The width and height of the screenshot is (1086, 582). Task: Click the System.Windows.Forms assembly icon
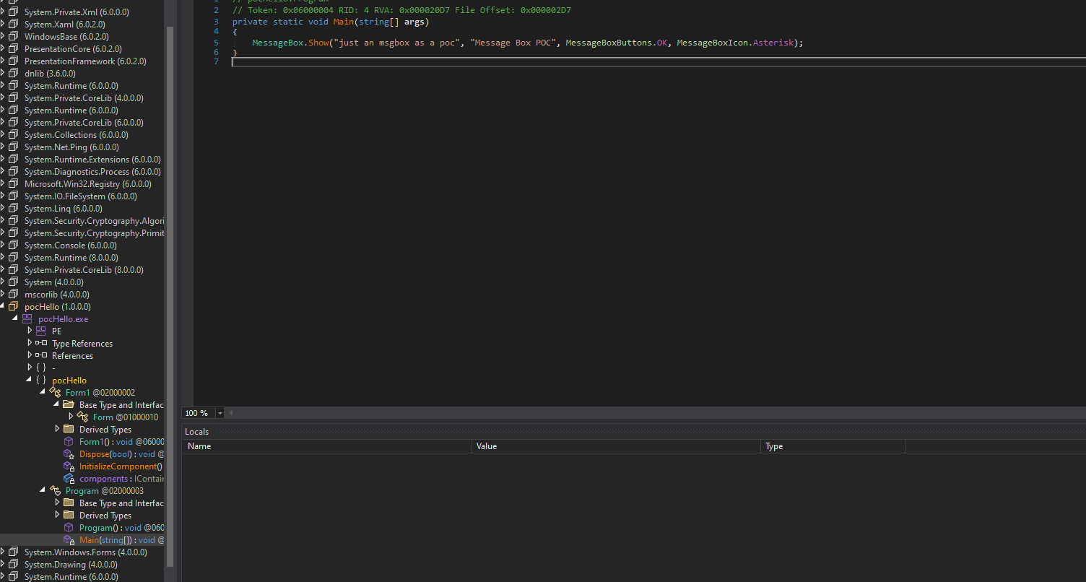14,552
